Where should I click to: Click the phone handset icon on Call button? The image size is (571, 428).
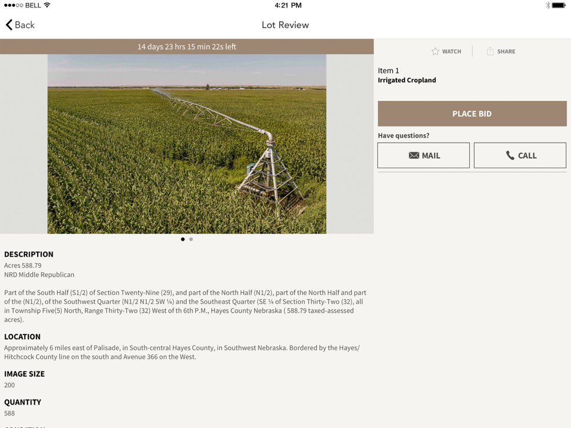[x=510, y=155]
